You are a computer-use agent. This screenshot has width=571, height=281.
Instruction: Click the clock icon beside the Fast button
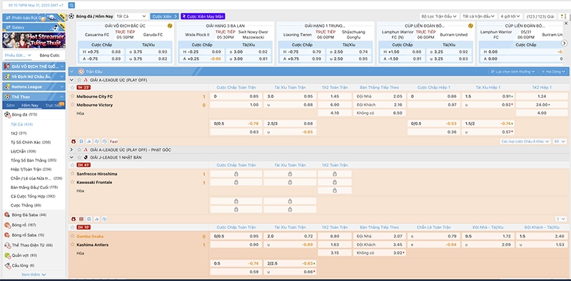[104, 141]
